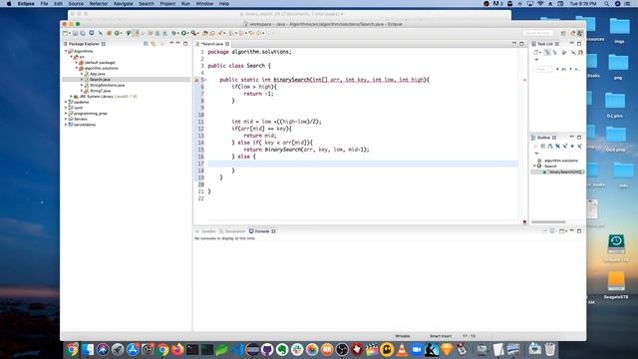Viewport: 638px width, 359px height.
Task: Open Firefox from the Dock
Action: tap(177, 350)
